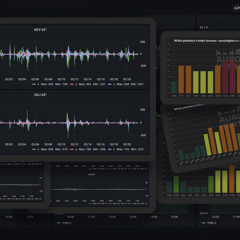The image size is (240, 240).
Task: Click the 3 Feb bar in top NOAA chart
Action: [x=232, y=76]
